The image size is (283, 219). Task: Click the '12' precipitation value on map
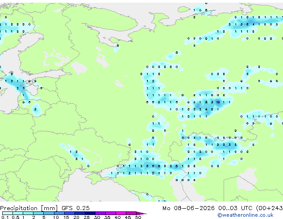point(218,102)
